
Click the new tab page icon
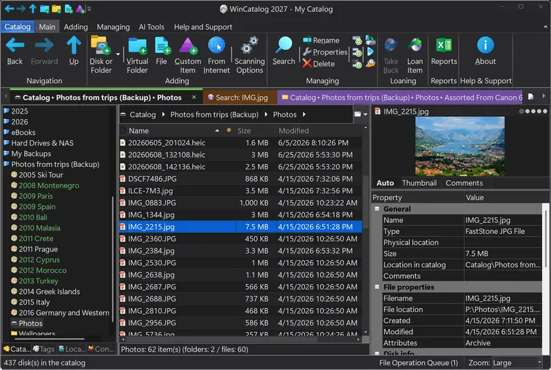(530, 96)
